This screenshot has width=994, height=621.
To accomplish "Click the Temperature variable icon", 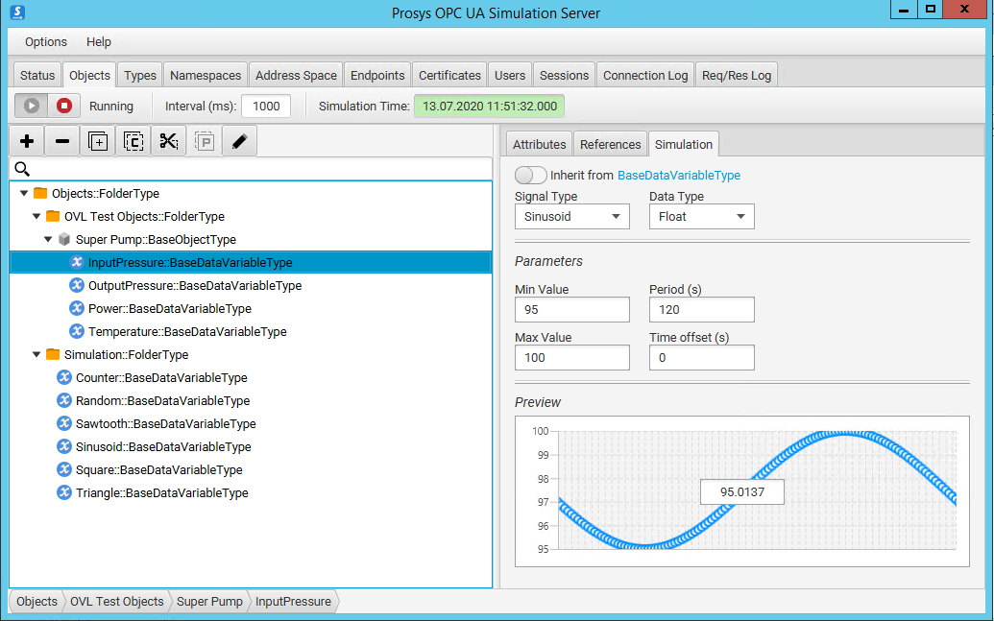I will pyautogui.click(x=77, y=331).
